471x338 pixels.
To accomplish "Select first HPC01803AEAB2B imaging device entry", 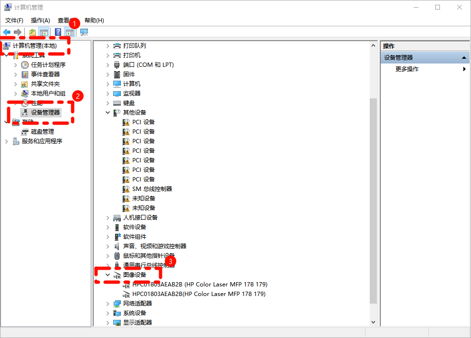I will (200, 284).
